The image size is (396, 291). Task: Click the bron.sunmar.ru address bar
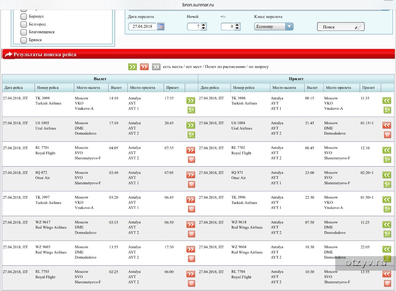point(198,5)
